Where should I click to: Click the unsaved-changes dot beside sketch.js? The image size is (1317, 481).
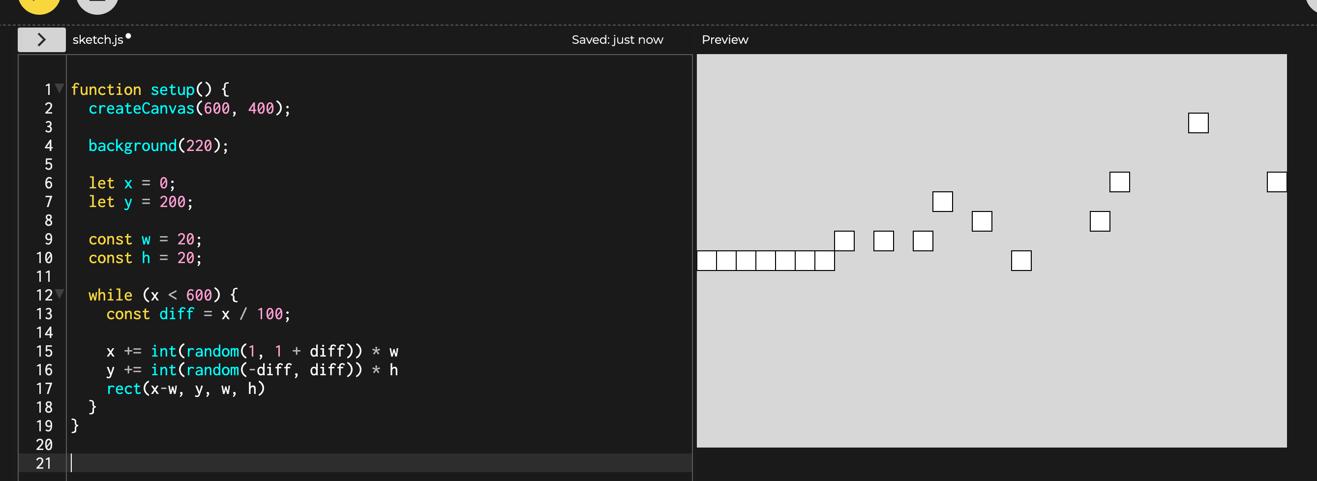click(128, 36)
